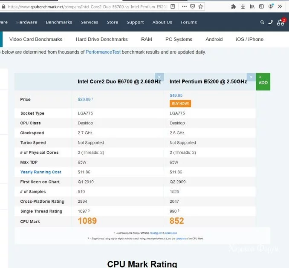Select clockspeed value 2.5 GHz
The width and height of the screenshot is (289, 268).
(x=177, y=133)
